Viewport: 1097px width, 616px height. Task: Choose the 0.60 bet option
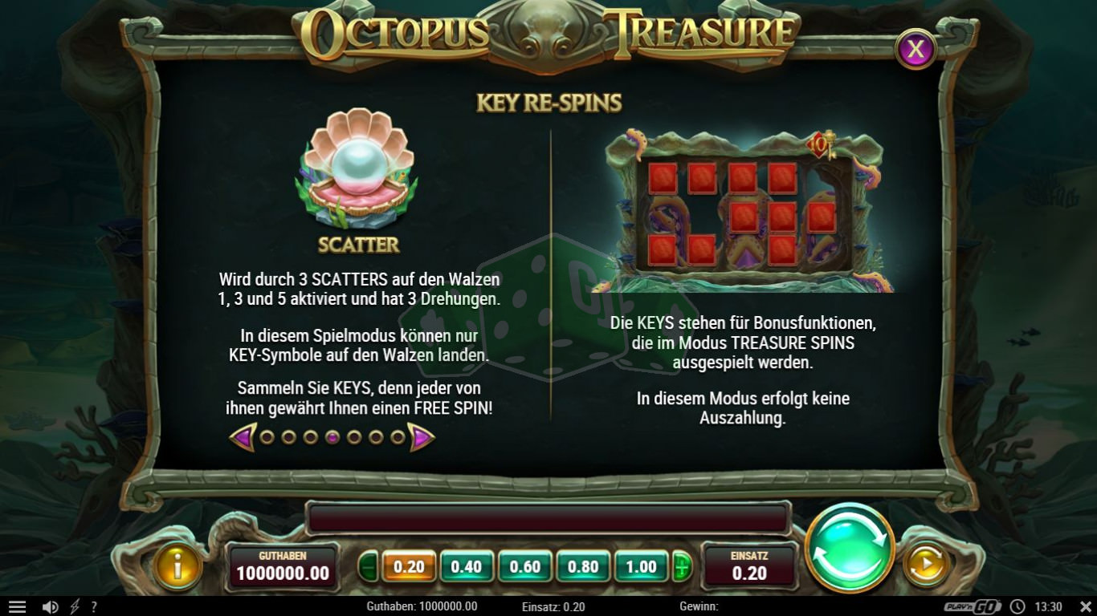coord(525,566)
